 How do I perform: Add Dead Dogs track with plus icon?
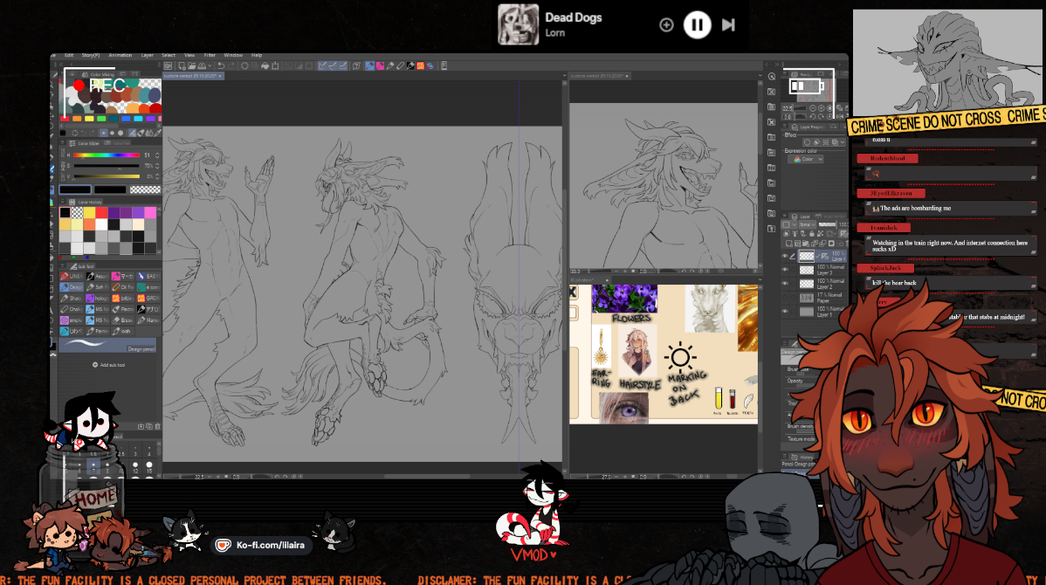pyautogui.click(x=666, y=24)
